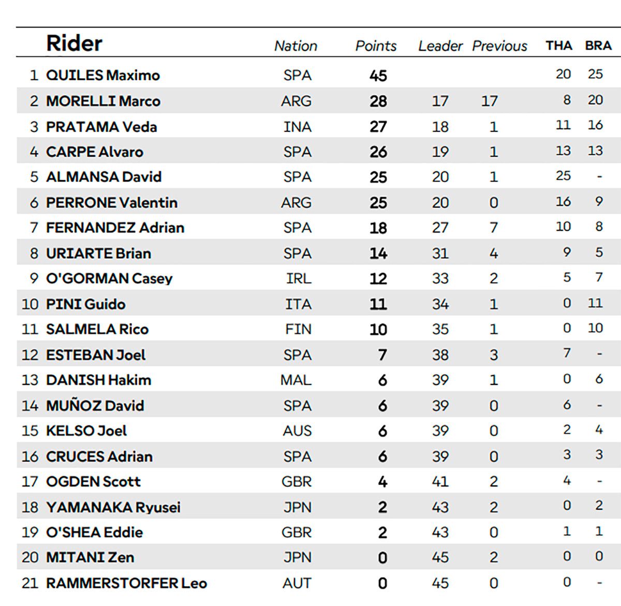Select rider PINI Guido

click(85, 304)
